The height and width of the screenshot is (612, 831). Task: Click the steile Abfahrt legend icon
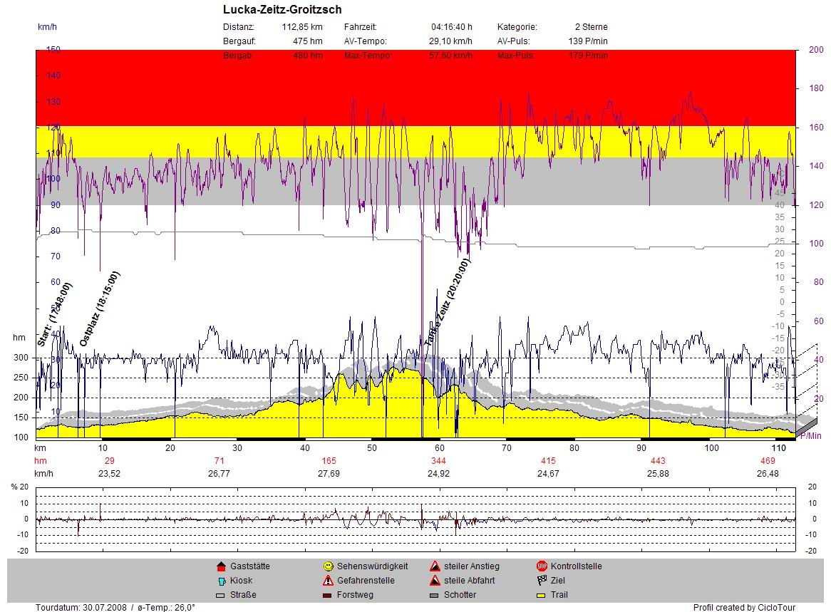point(435,581)
